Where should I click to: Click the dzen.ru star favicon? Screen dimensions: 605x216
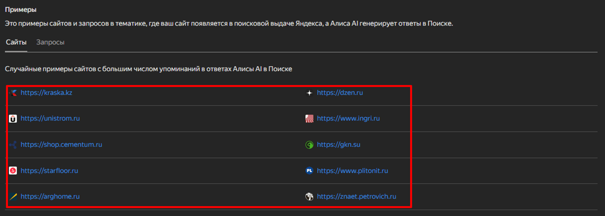pyautogui.click(x=309, y=93)
